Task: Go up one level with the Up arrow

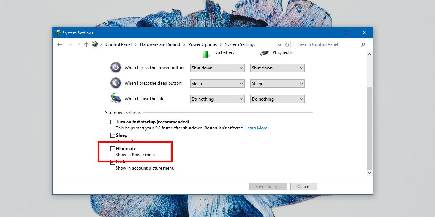Action: pyautogui.click(x=86, y=44)
